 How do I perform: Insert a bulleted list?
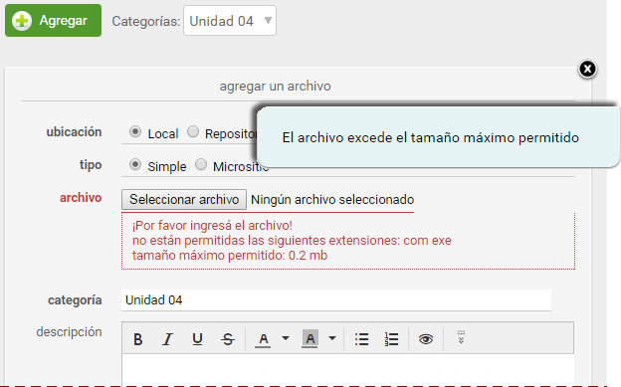(361, 339)
